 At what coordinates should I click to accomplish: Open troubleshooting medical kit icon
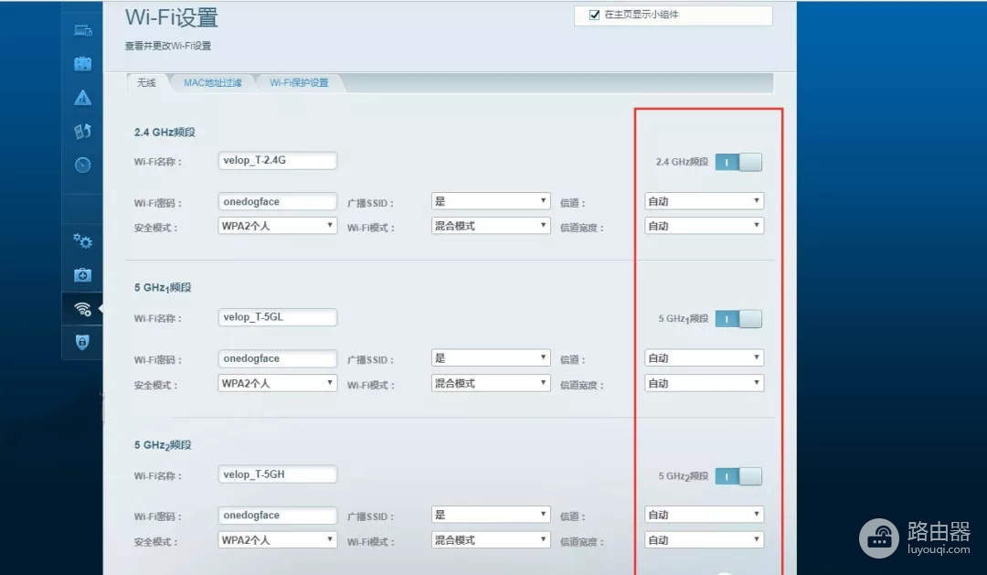(82, 275)
